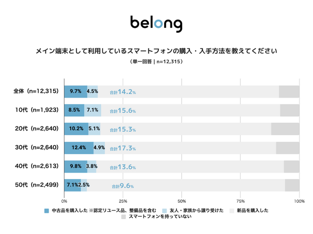Click the light blue 友人・家族から譲り受けた legend swatch
The height and width of the screenshot is (234, 313).
click(165, 210)
